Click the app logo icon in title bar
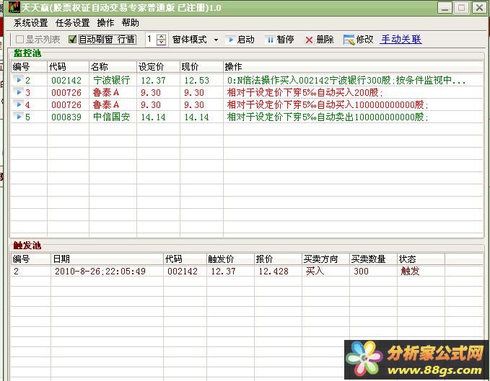 (x=14, y=7)
